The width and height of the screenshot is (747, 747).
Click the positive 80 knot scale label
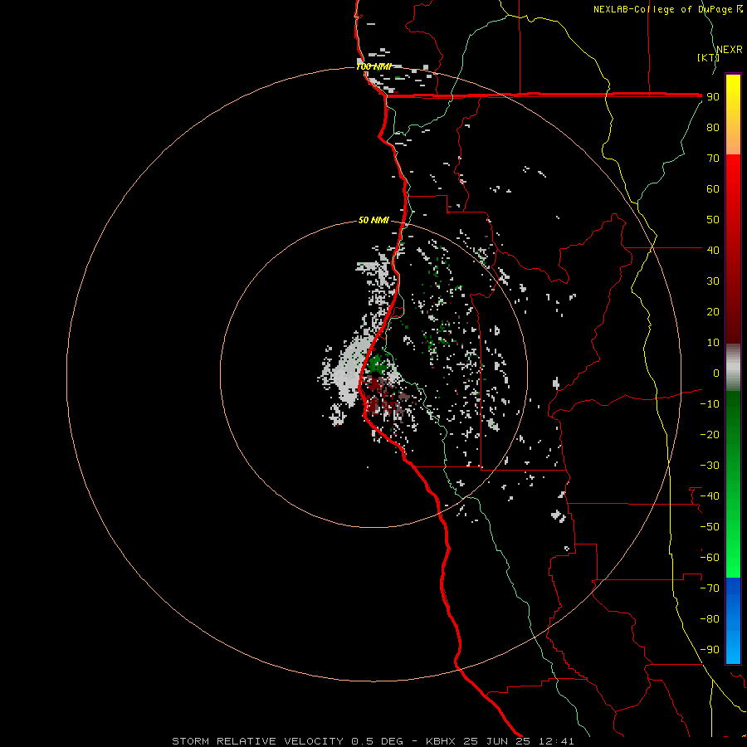point(713,127)
